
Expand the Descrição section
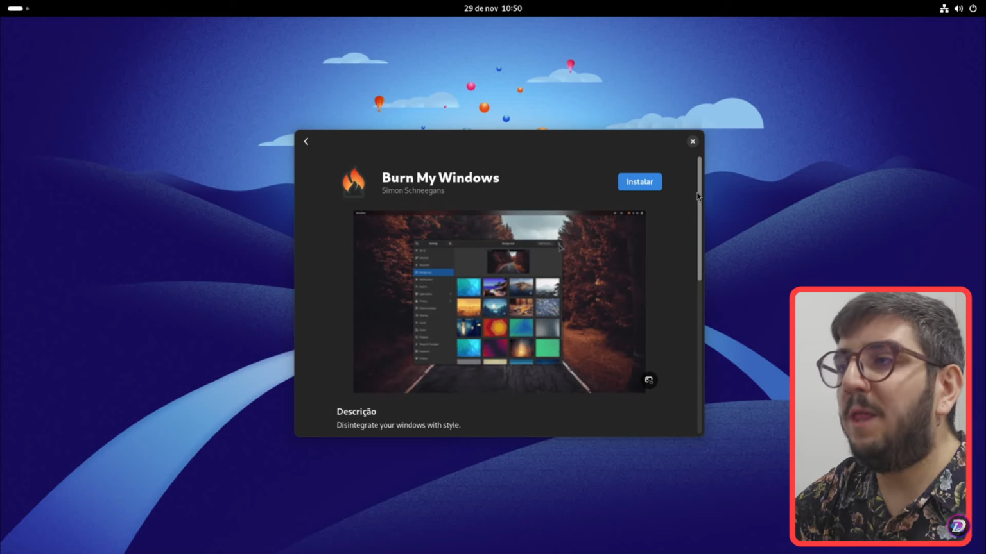[356, 411]
